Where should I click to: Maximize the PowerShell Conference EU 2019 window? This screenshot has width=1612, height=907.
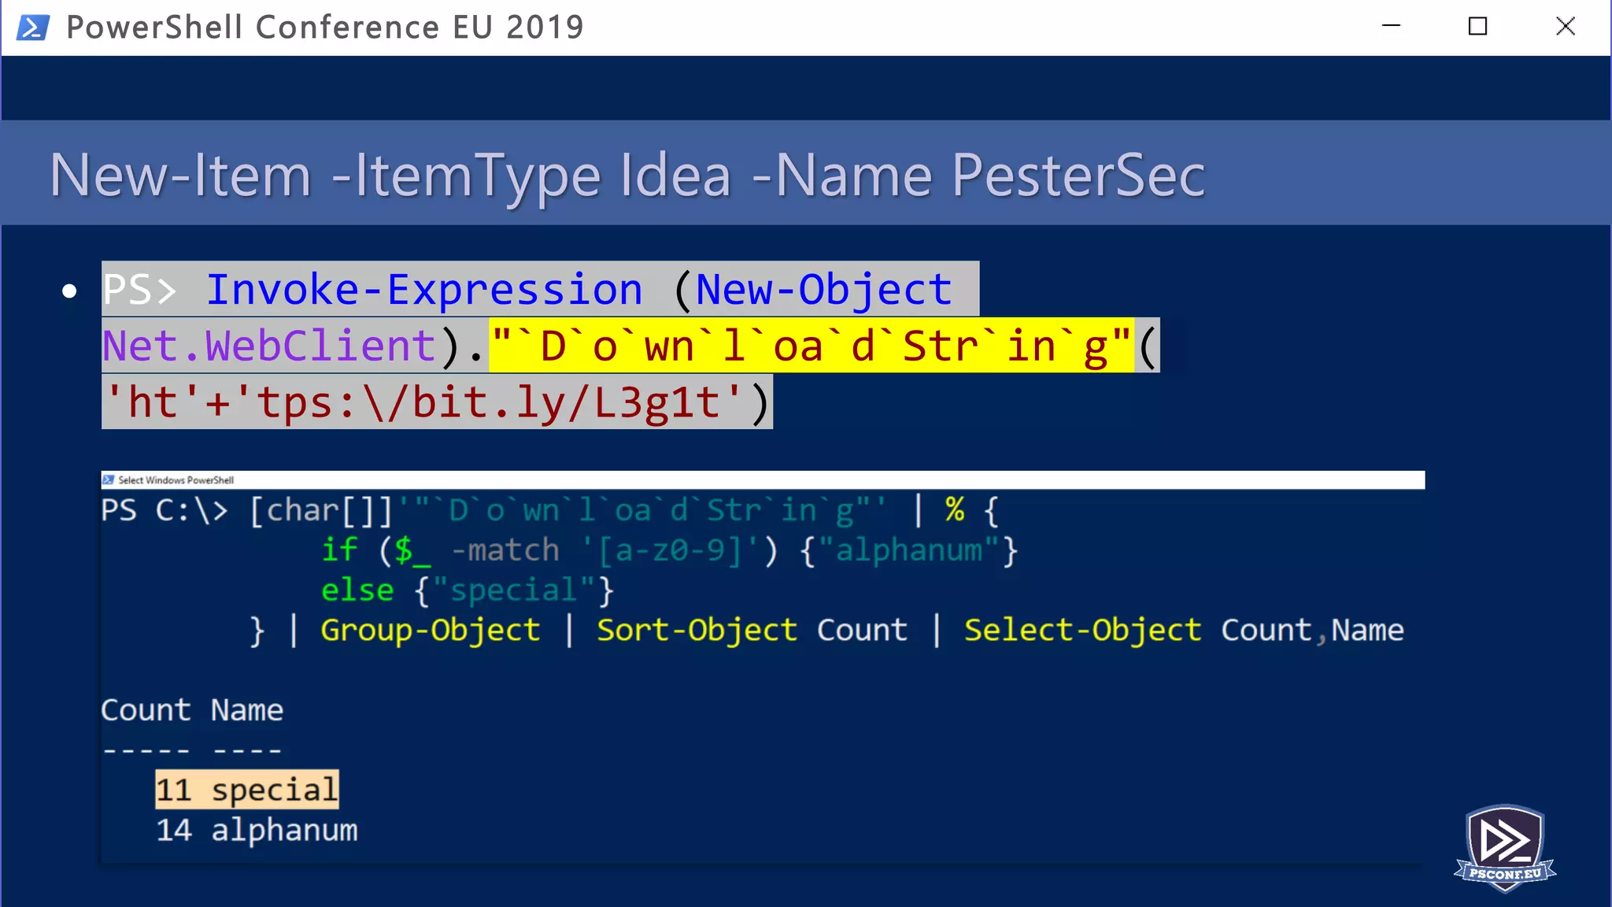[x=1477, y=27]
